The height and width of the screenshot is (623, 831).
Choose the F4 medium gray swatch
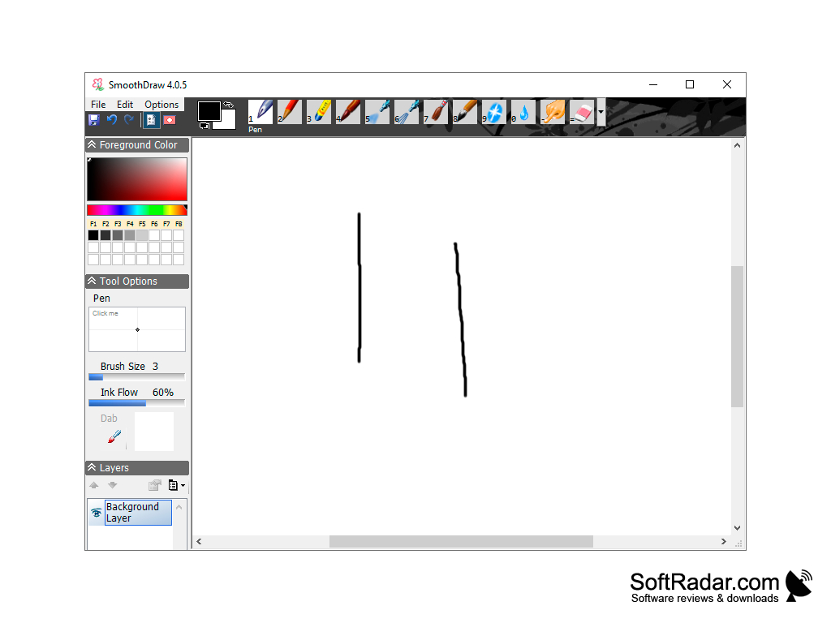click(x=130, y=235)
